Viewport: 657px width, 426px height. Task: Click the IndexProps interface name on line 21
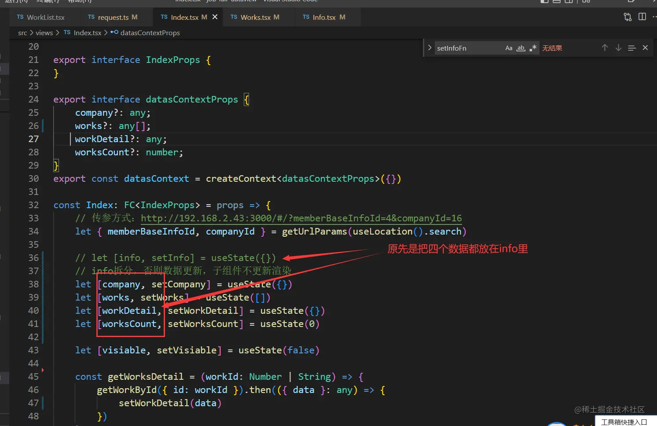tap(173, 60)
